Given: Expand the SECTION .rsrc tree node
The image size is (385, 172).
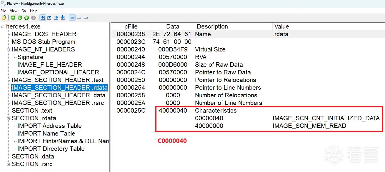Looking at the screenshot, I should [9, 164].
